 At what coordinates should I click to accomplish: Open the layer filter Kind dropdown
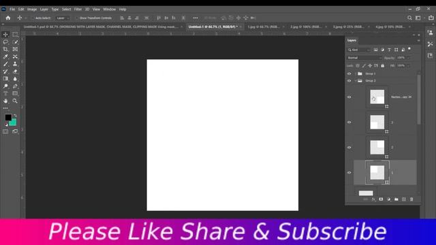click(x=359, y=50)
